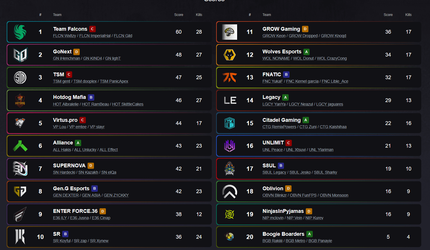The height and width of the screenshot is (250, 430).
Task: Click the Oblivion team logo
Action: click(230, 191)
